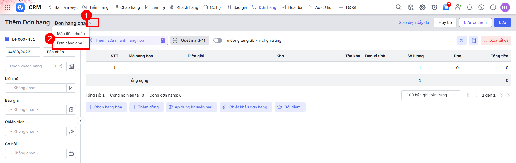This screenshot has width=516, height=163.
Task: Click the Chọn khách hàng input field
Action: tap(35, 66)
